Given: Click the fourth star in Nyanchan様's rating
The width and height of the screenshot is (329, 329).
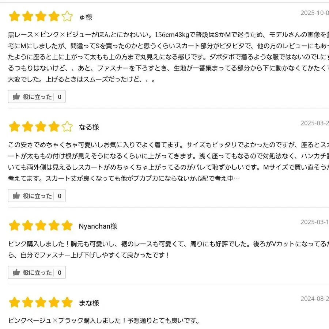Looking at the screenshot, I should pyautogui.click(x=54, y=226).
